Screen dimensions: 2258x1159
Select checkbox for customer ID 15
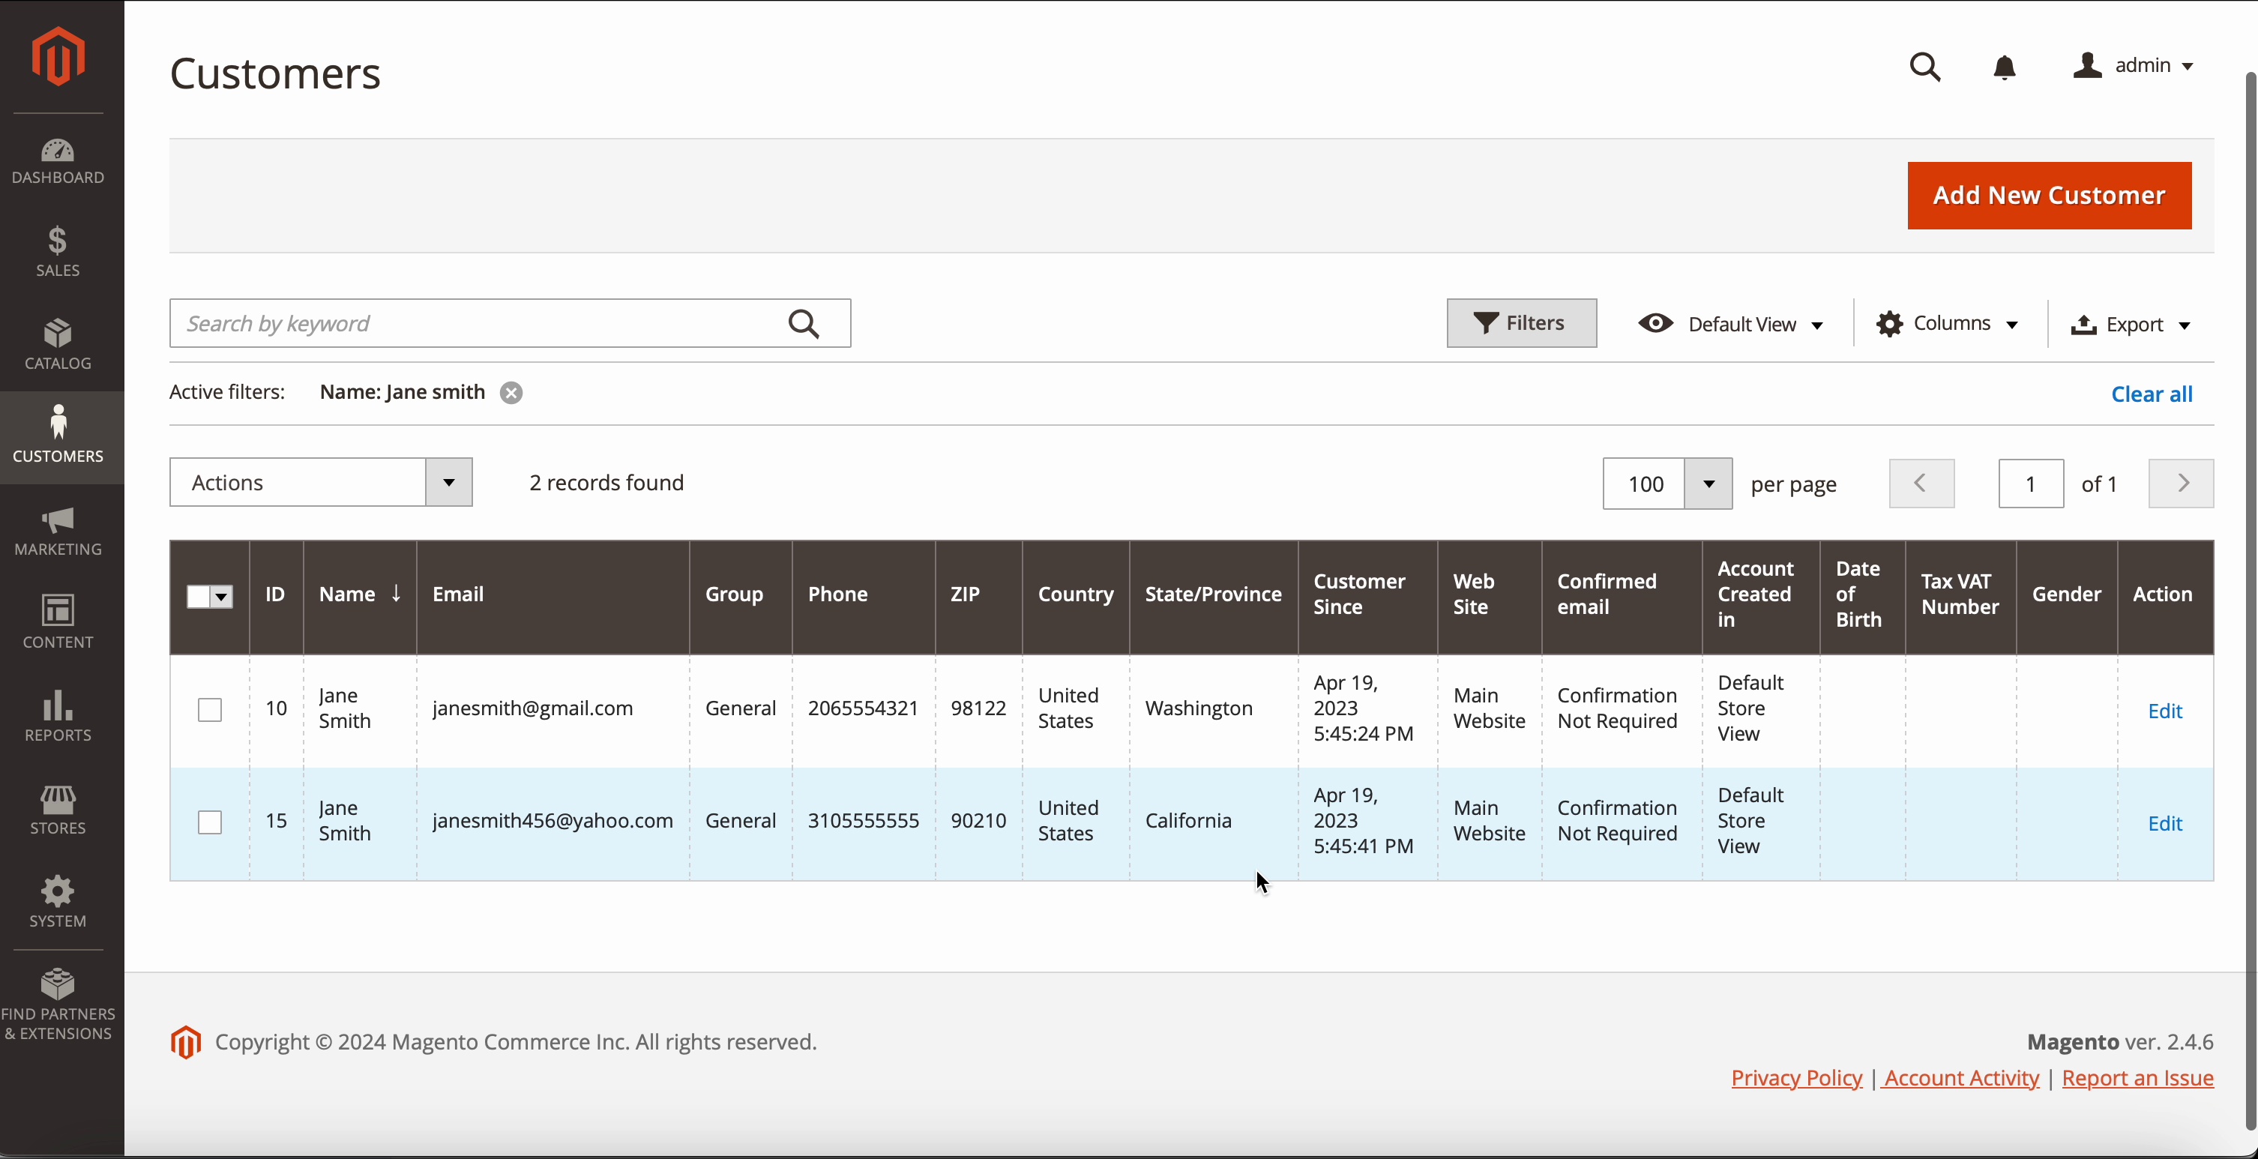tap(209, 822)
